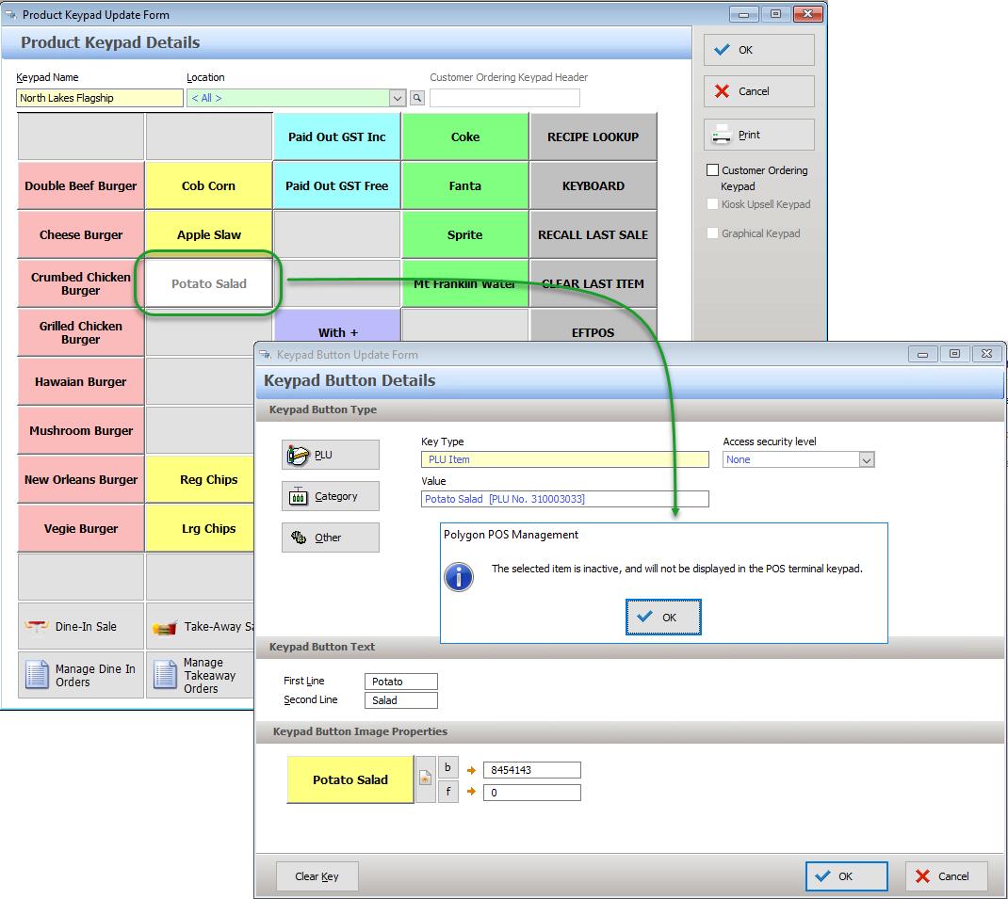The image size is (1008, 899).
Task: Select the RECIPE LOOKUP keypad key
Action: 593,136
